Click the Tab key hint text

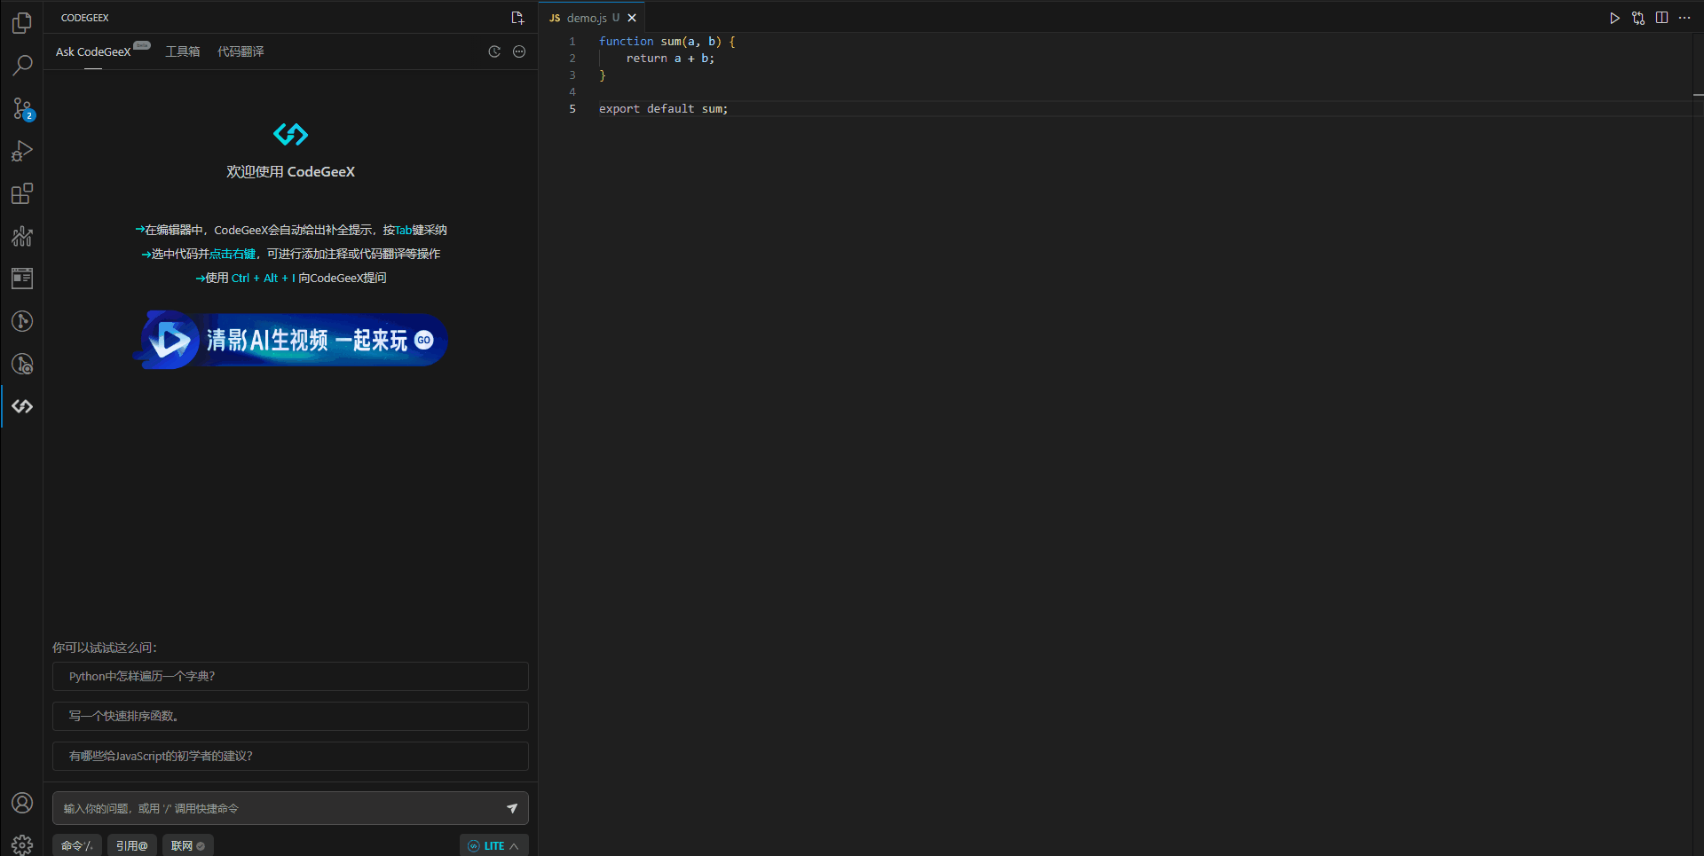click(x=403, y=230)
